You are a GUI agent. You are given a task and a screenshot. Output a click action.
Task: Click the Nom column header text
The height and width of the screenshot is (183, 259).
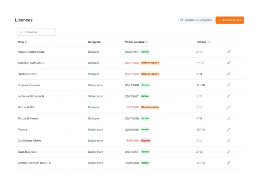pos(21,42)
